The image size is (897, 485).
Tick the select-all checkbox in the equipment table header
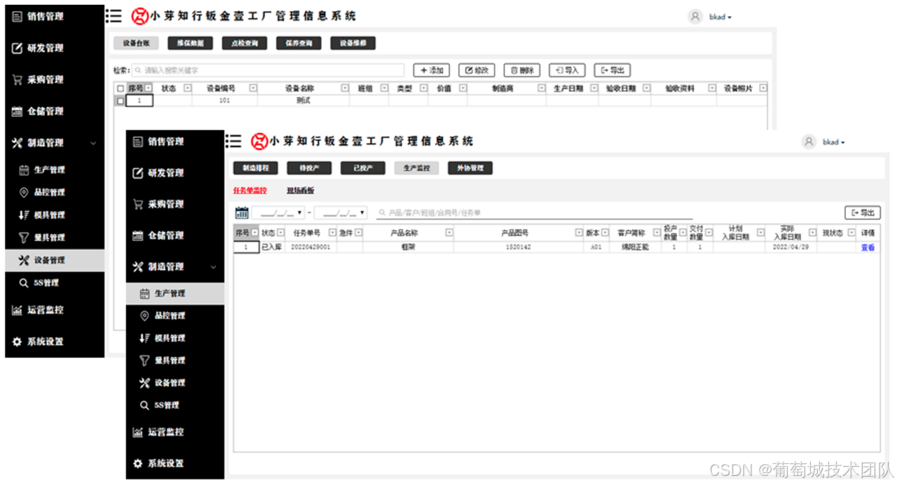coord(121,89)
